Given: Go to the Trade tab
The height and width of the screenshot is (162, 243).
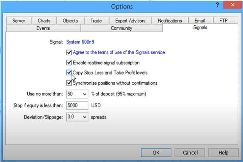Looking at the screenshot, I should 96,21.
